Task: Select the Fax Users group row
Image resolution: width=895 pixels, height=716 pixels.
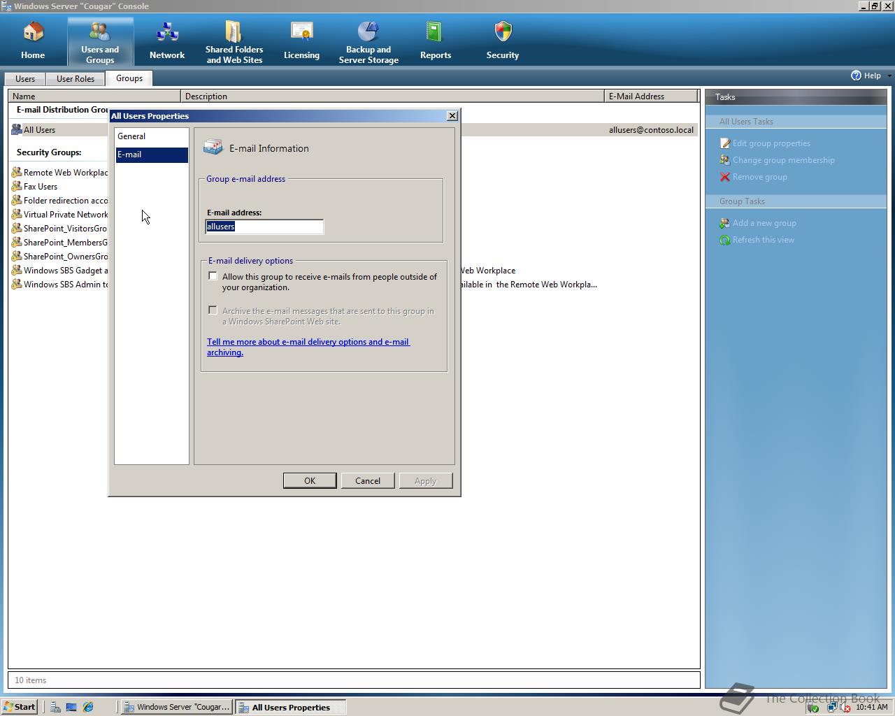Action: (x=59, y=187)
